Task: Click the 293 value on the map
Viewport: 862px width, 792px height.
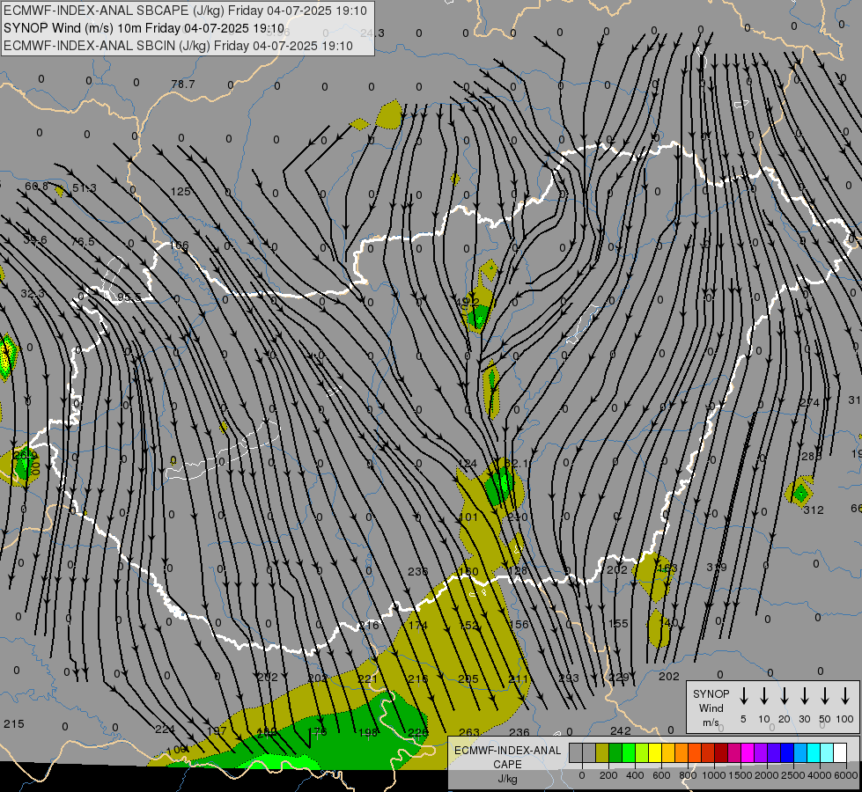Action: pos(569,678)
